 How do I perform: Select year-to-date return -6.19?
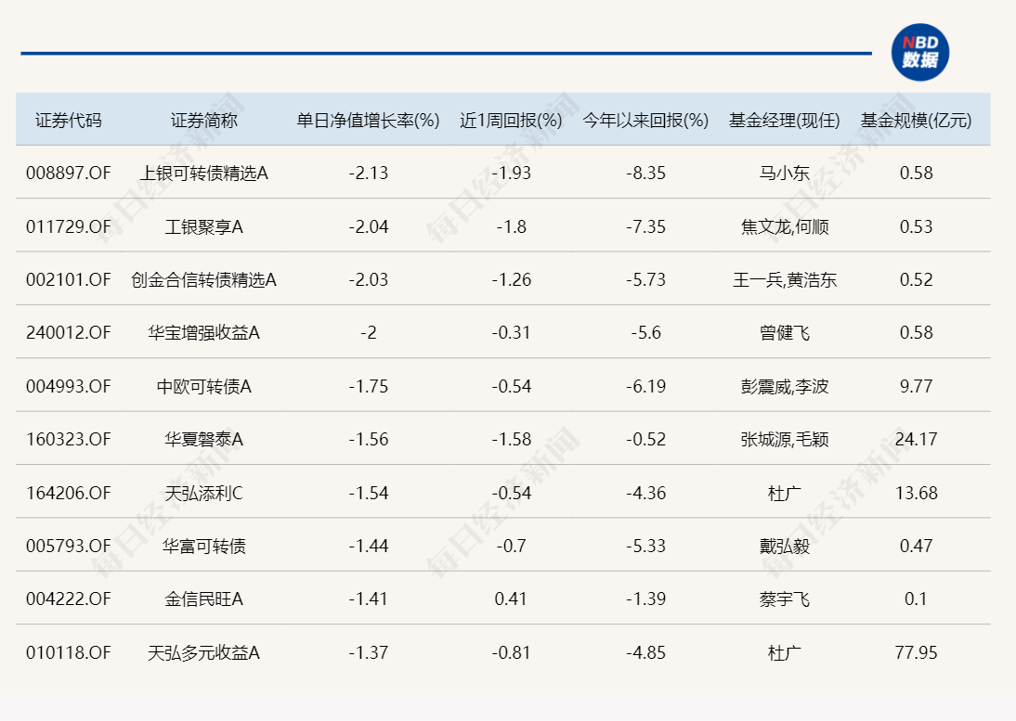click(x=645, y=386)
